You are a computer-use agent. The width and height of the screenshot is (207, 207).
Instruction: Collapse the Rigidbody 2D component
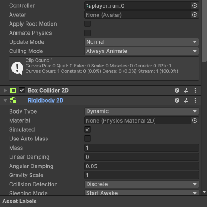coord(5,100)
